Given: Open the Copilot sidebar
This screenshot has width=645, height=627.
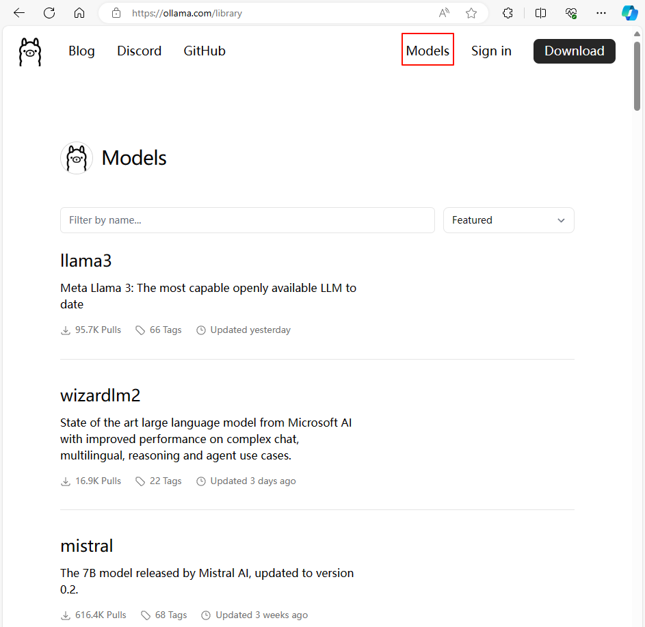Looking at the screenshot, I should (x=629, y=13).
